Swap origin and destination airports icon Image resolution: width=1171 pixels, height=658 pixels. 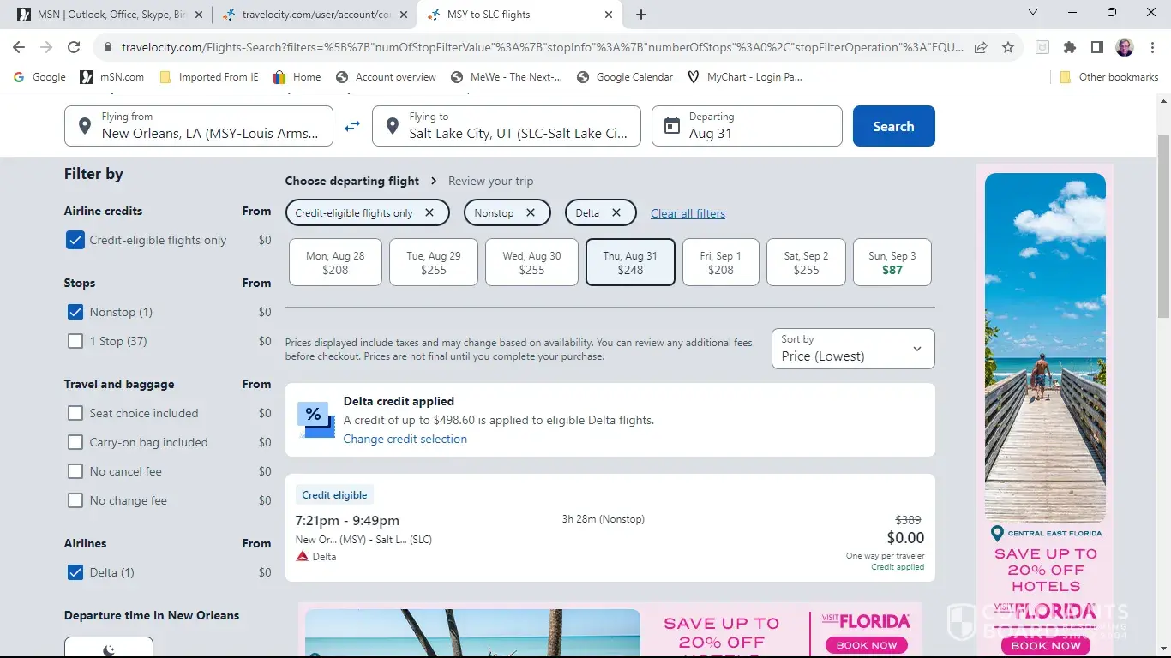pos(352,126)
